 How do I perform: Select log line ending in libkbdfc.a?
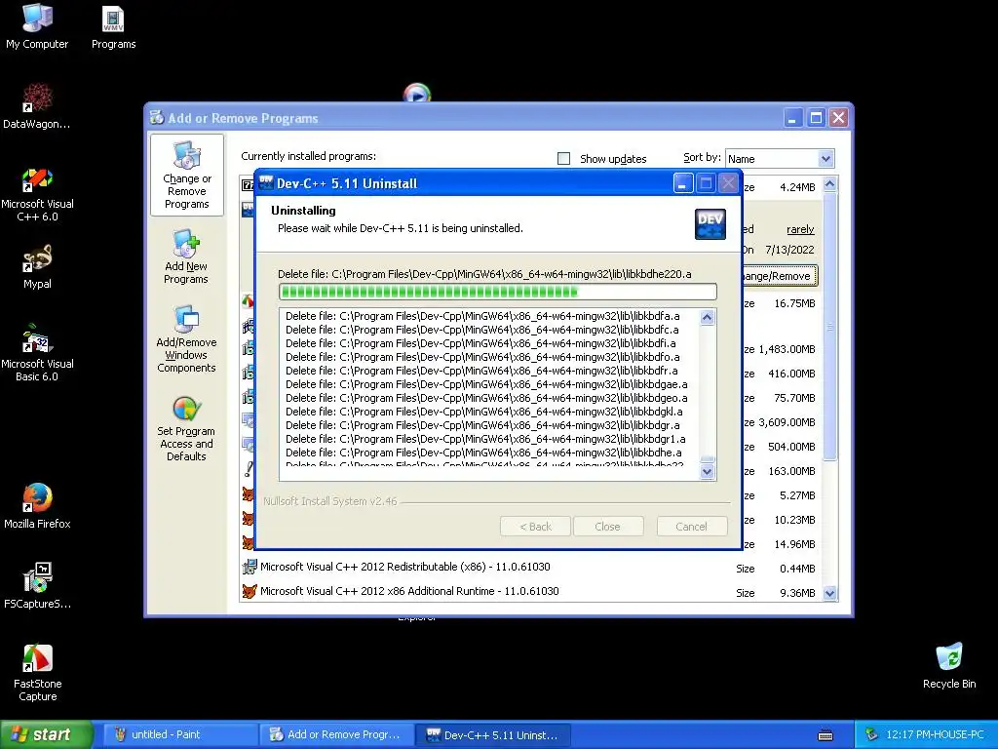coord(481,330)
